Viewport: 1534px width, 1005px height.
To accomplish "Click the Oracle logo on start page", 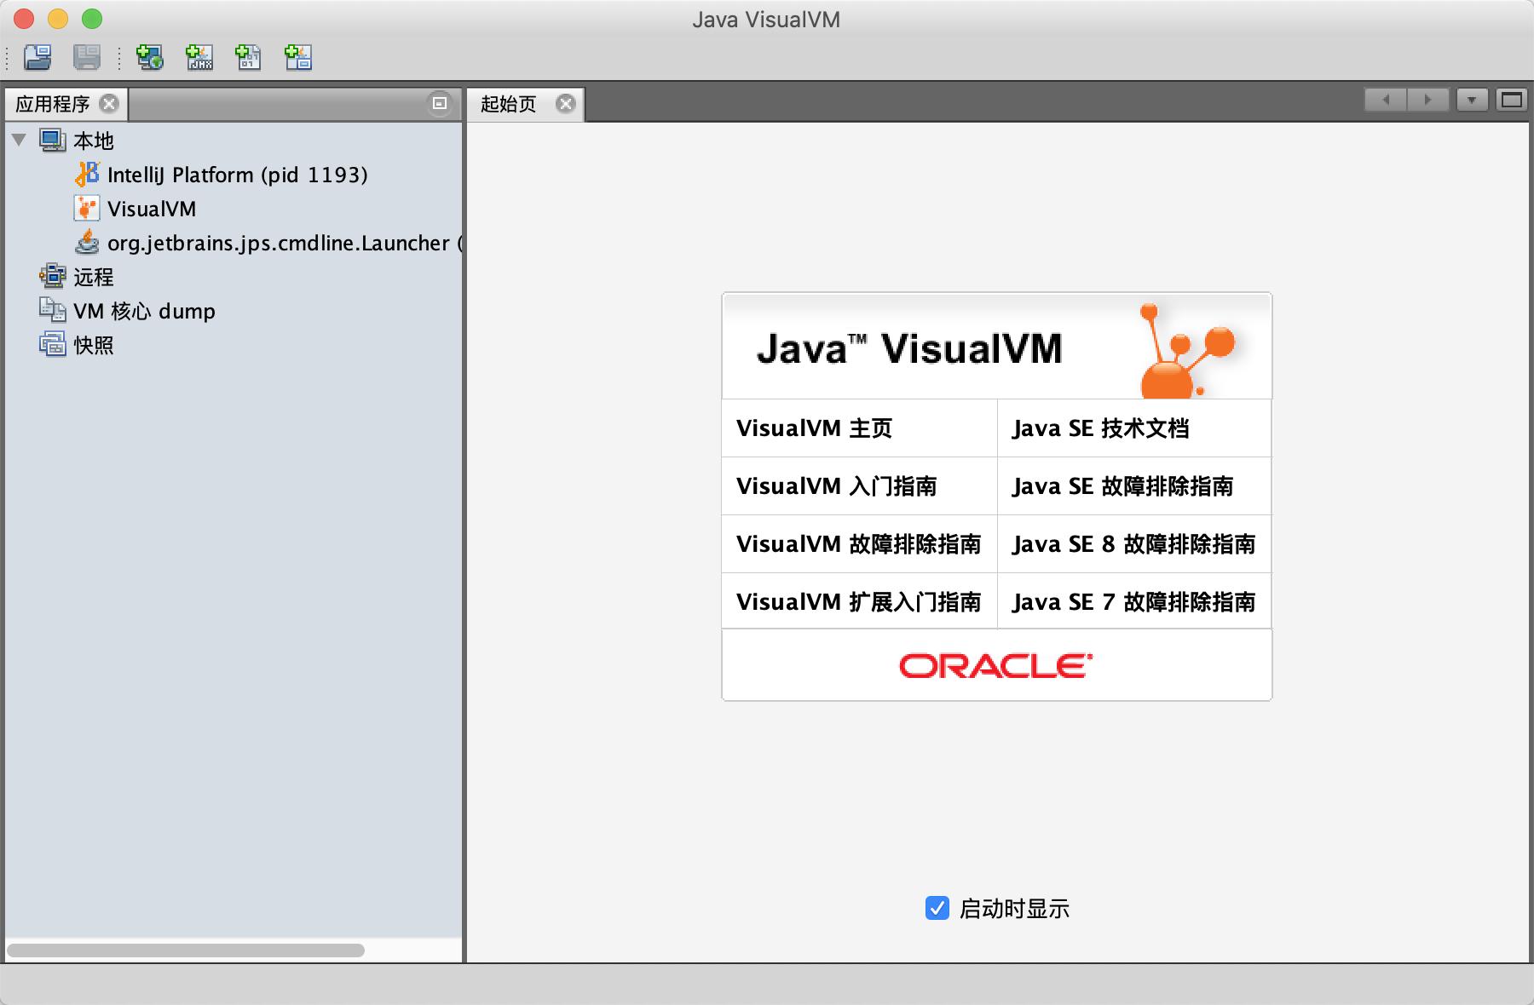I will [x=995, y=665].
